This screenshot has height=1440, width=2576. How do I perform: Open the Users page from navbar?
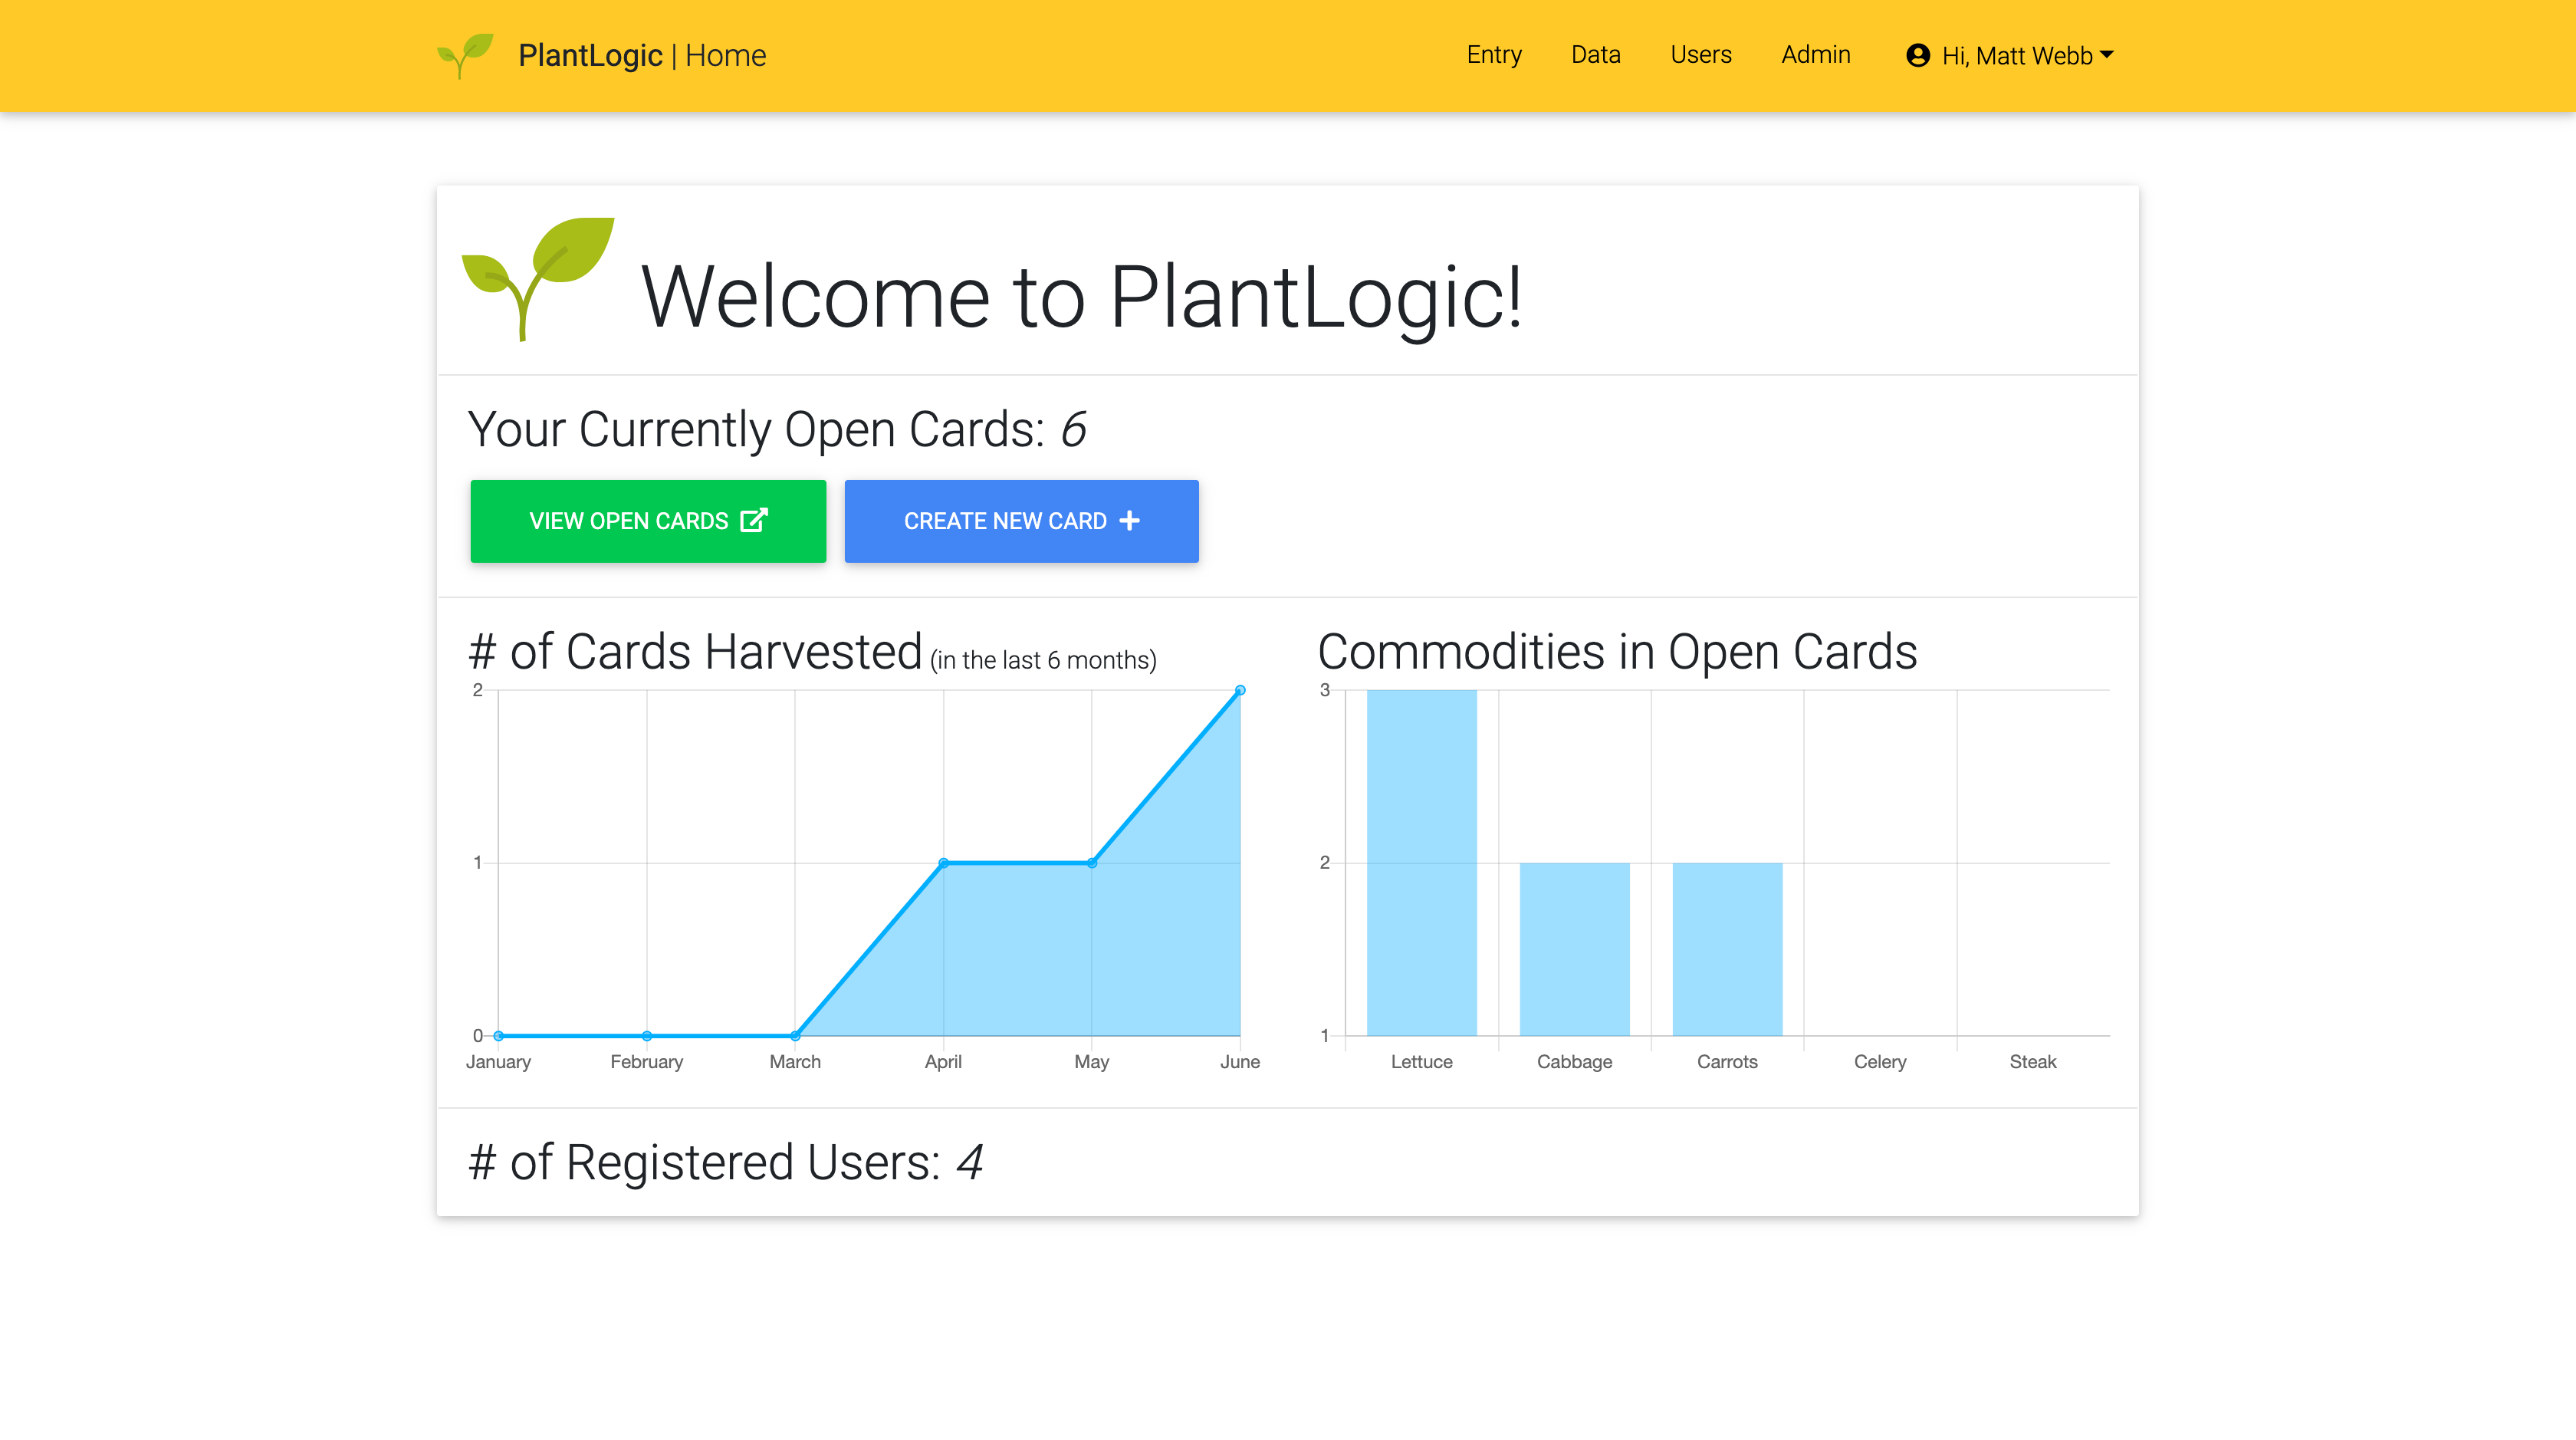pyautogui.click(x=1700, y=55)
